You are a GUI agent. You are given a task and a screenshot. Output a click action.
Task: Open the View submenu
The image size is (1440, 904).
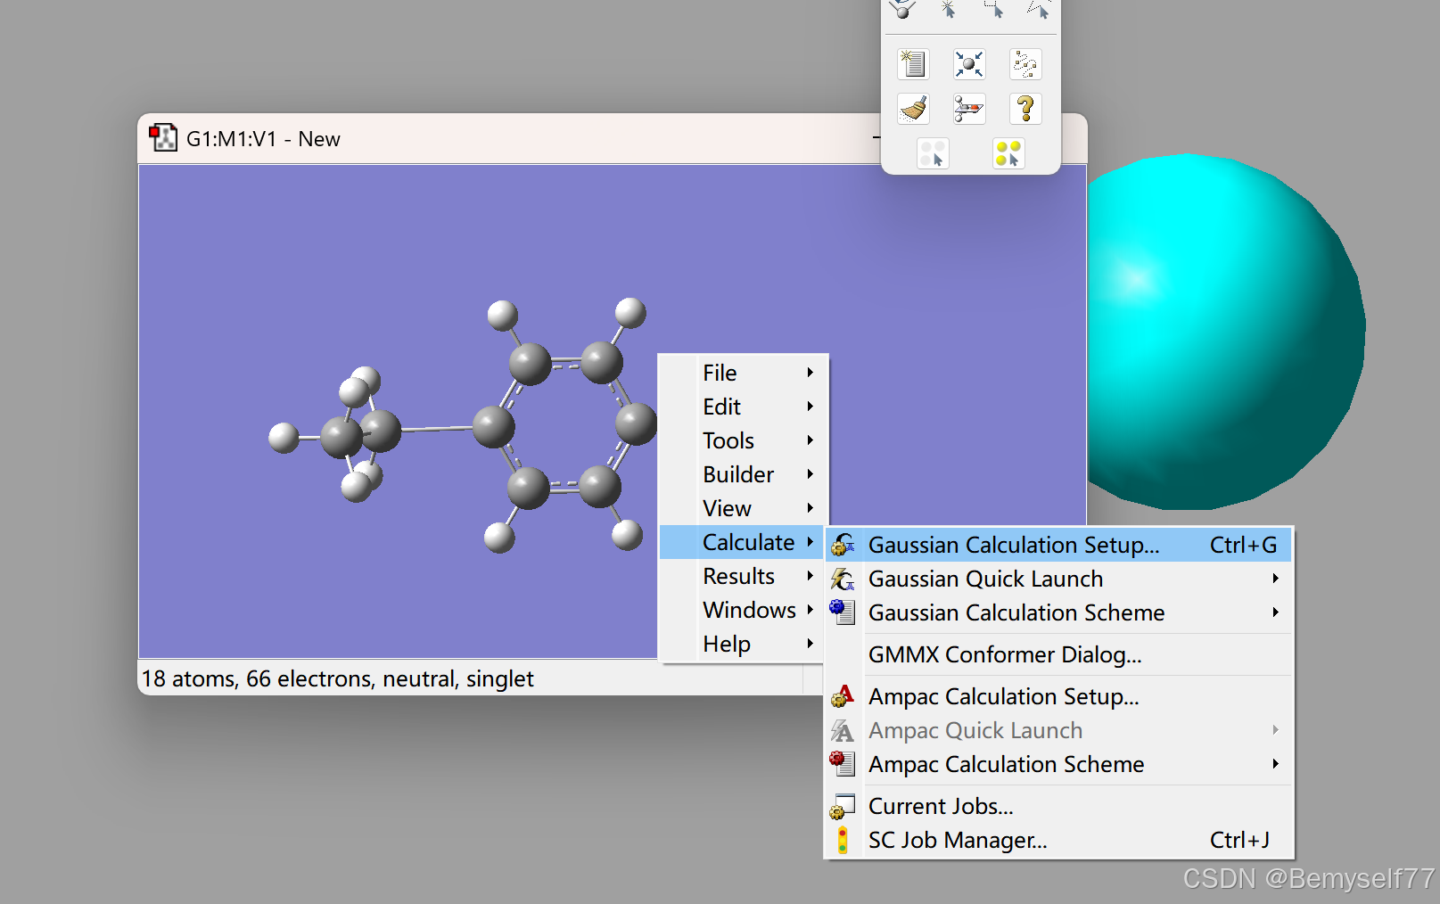745,508
